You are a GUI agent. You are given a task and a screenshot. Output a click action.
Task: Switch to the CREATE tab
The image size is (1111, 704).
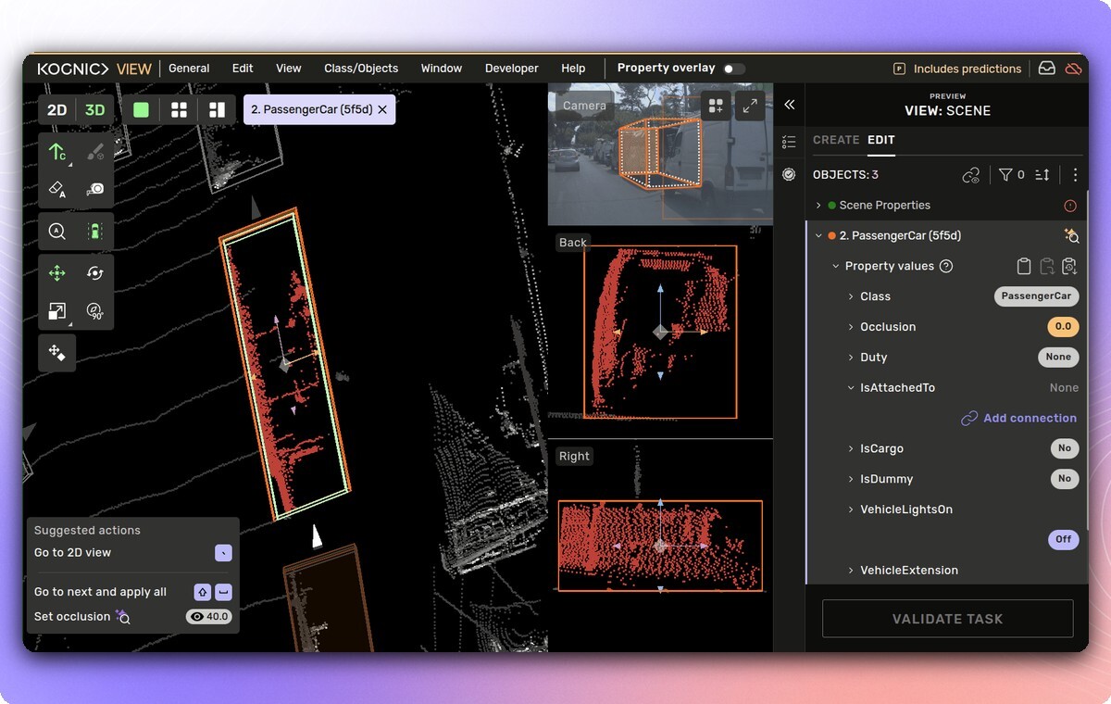click(x=836, y=140)
